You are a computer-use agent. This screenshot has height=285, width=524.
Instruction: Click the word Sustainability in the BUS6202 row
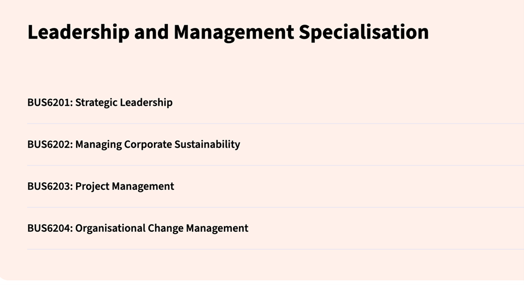click(207, 144)
